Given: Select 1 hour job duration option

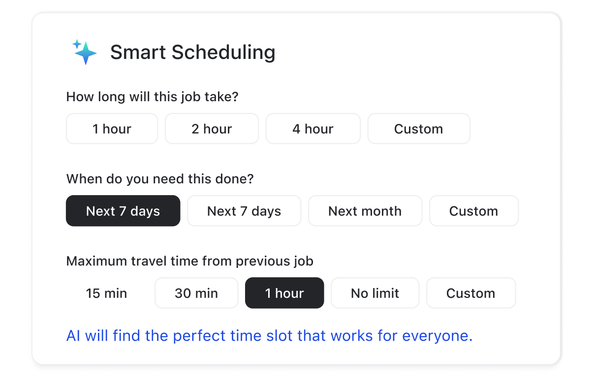Looking at the screenshot, I should click(112, 129).
